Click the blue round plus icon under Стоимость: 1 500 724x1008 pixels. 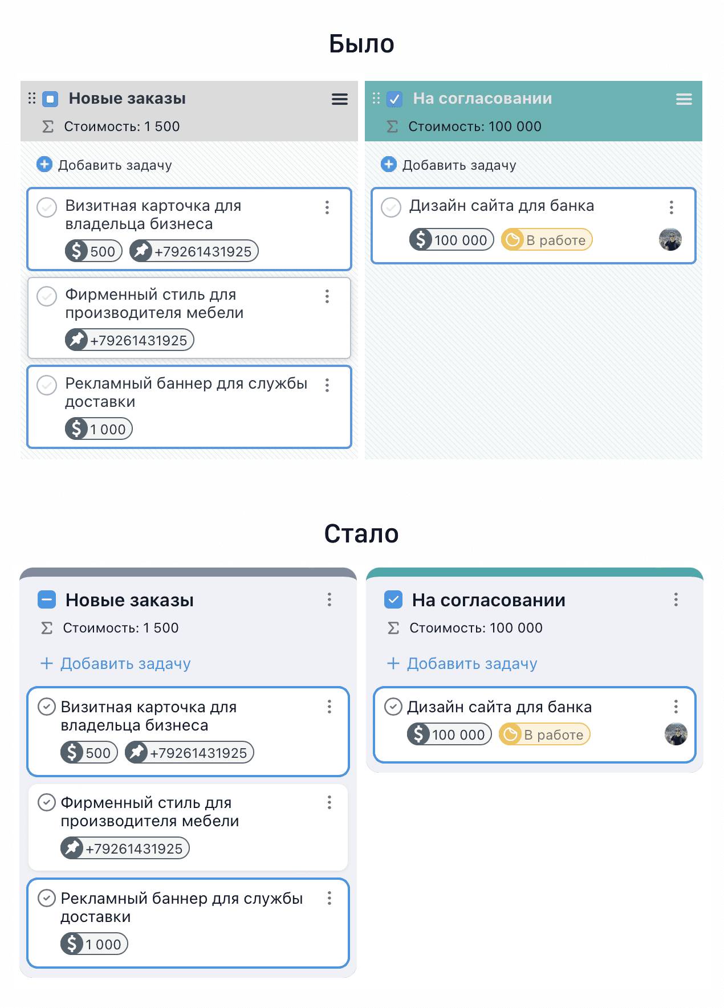(x=44, y=165)
